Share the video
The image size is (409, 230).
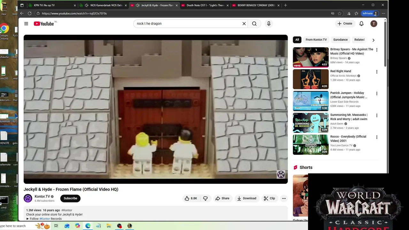pyautogui.click(x=222, y=198)
